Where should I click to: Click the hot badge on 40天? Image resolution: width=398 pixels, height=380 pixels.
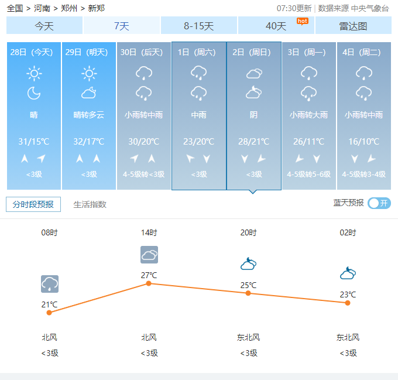pos(303,21)
